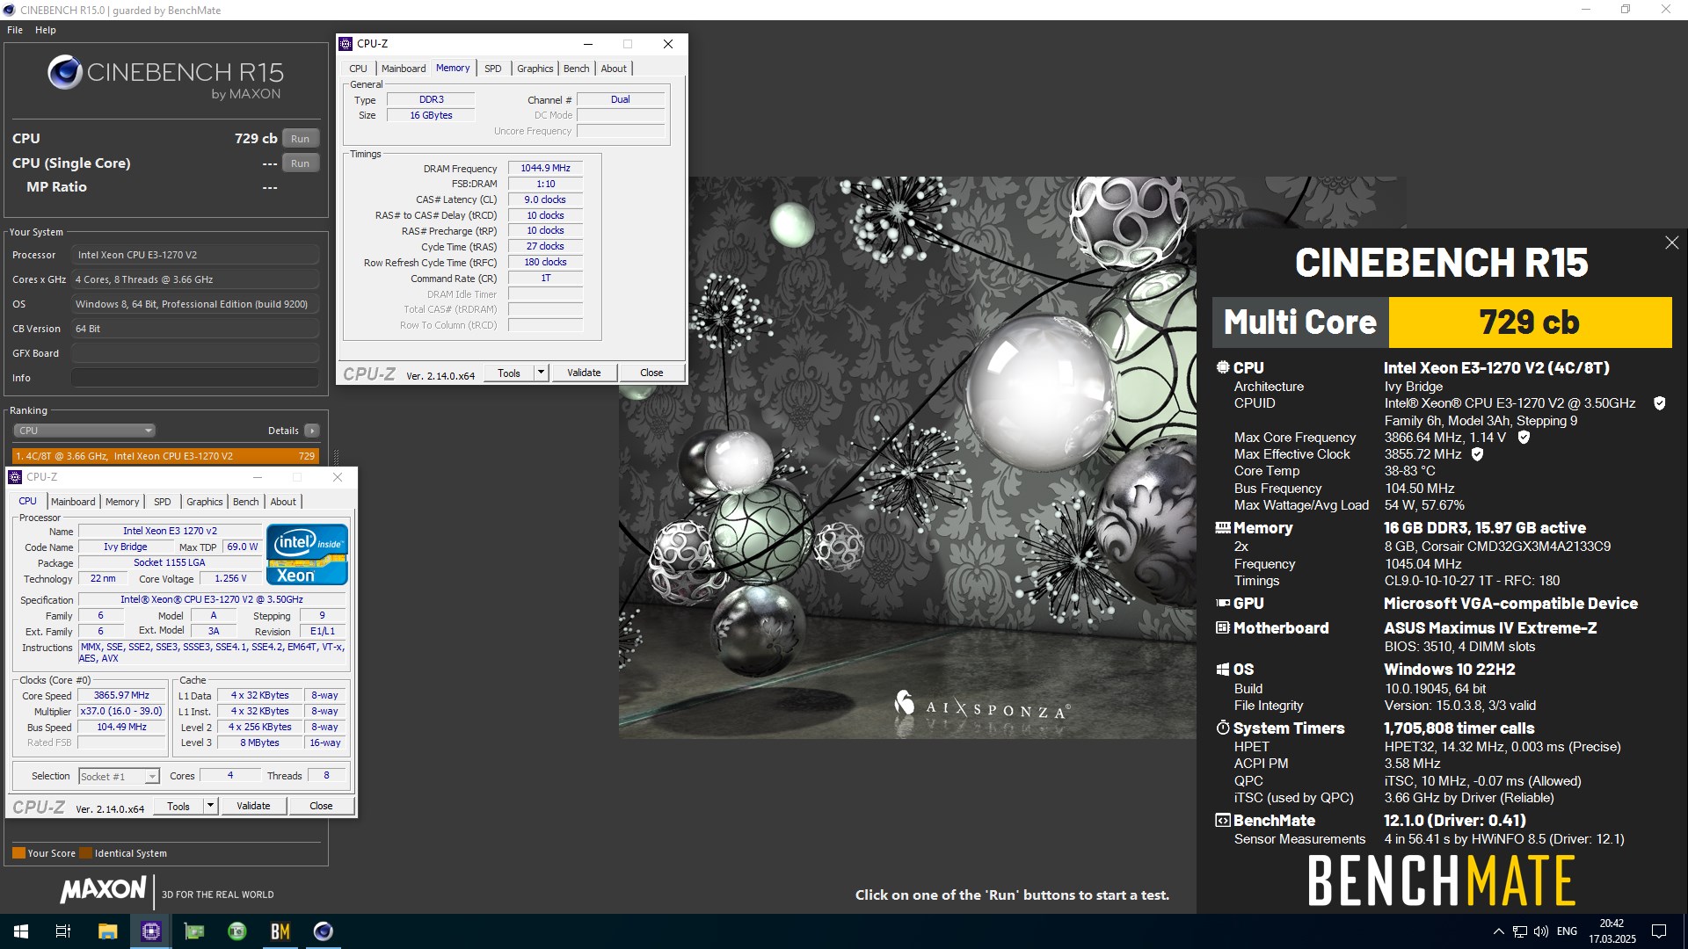Switch to SPD tab in memory CPU-Z window
The height and width of the screenshot is (949, 1688).
[x=493, y=69]
